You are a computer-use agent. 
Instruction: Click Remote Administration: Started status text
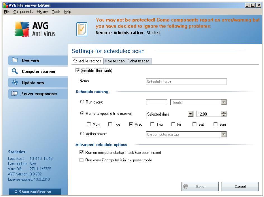point(128,33)
